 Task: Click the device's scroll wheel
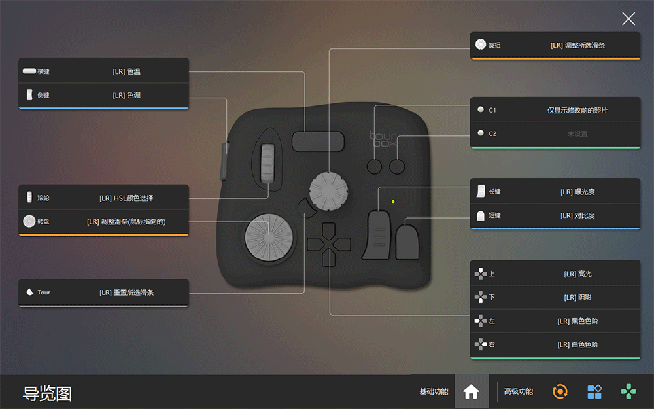267,163
